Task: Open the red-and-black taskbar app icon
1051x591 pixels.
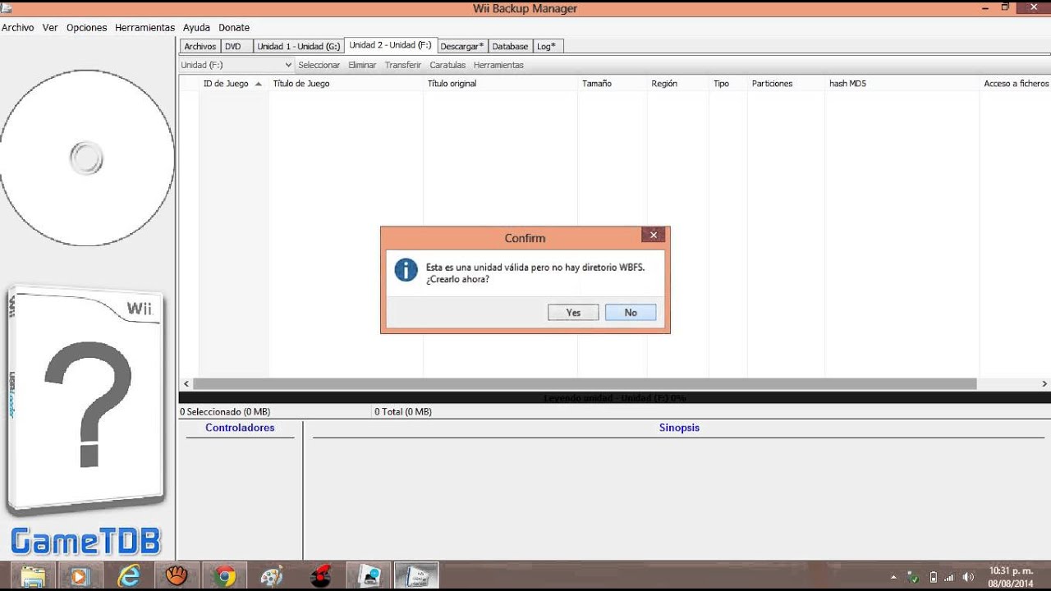Action: coord(320,576)
